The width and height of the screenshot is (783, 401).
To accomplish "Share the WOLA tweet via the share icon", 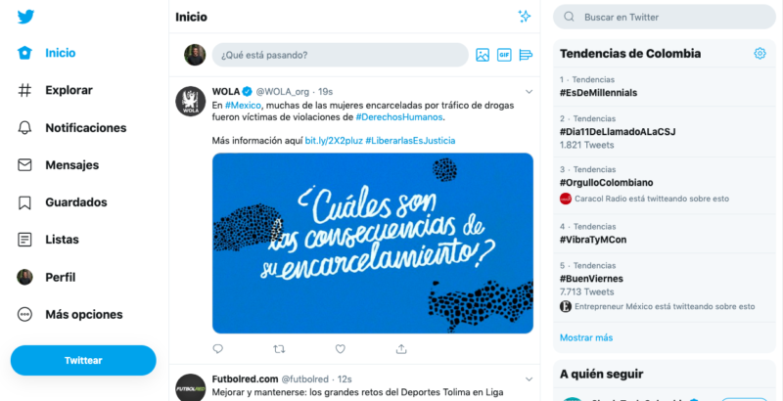I will tap(401, 349).
